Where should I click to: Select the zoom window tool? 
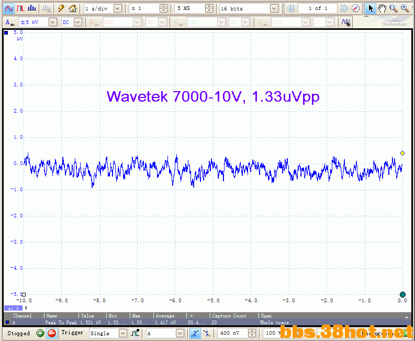[394, 8]
